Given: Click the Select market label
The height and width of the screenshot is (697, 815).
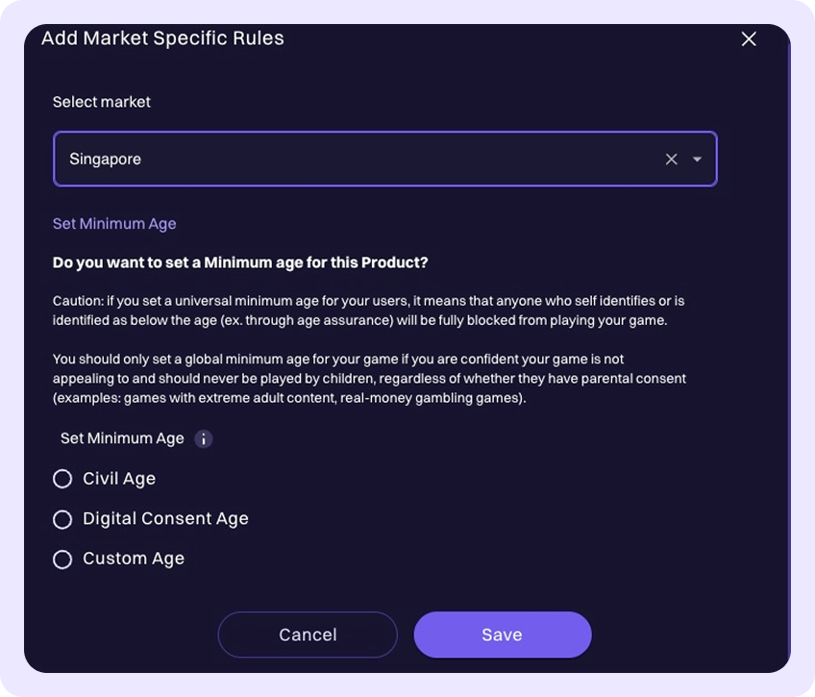Looking at the screenshot, I should pos(102,102).
